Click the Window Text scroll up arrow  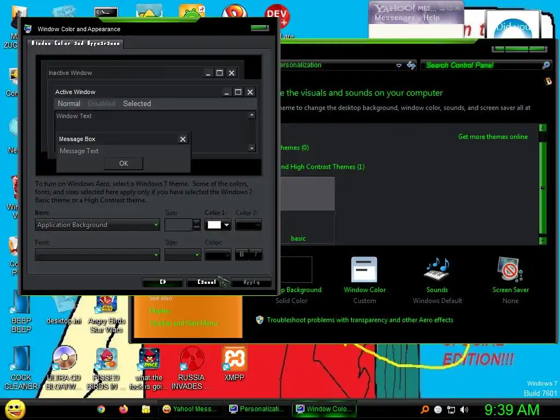click(252, 115)
